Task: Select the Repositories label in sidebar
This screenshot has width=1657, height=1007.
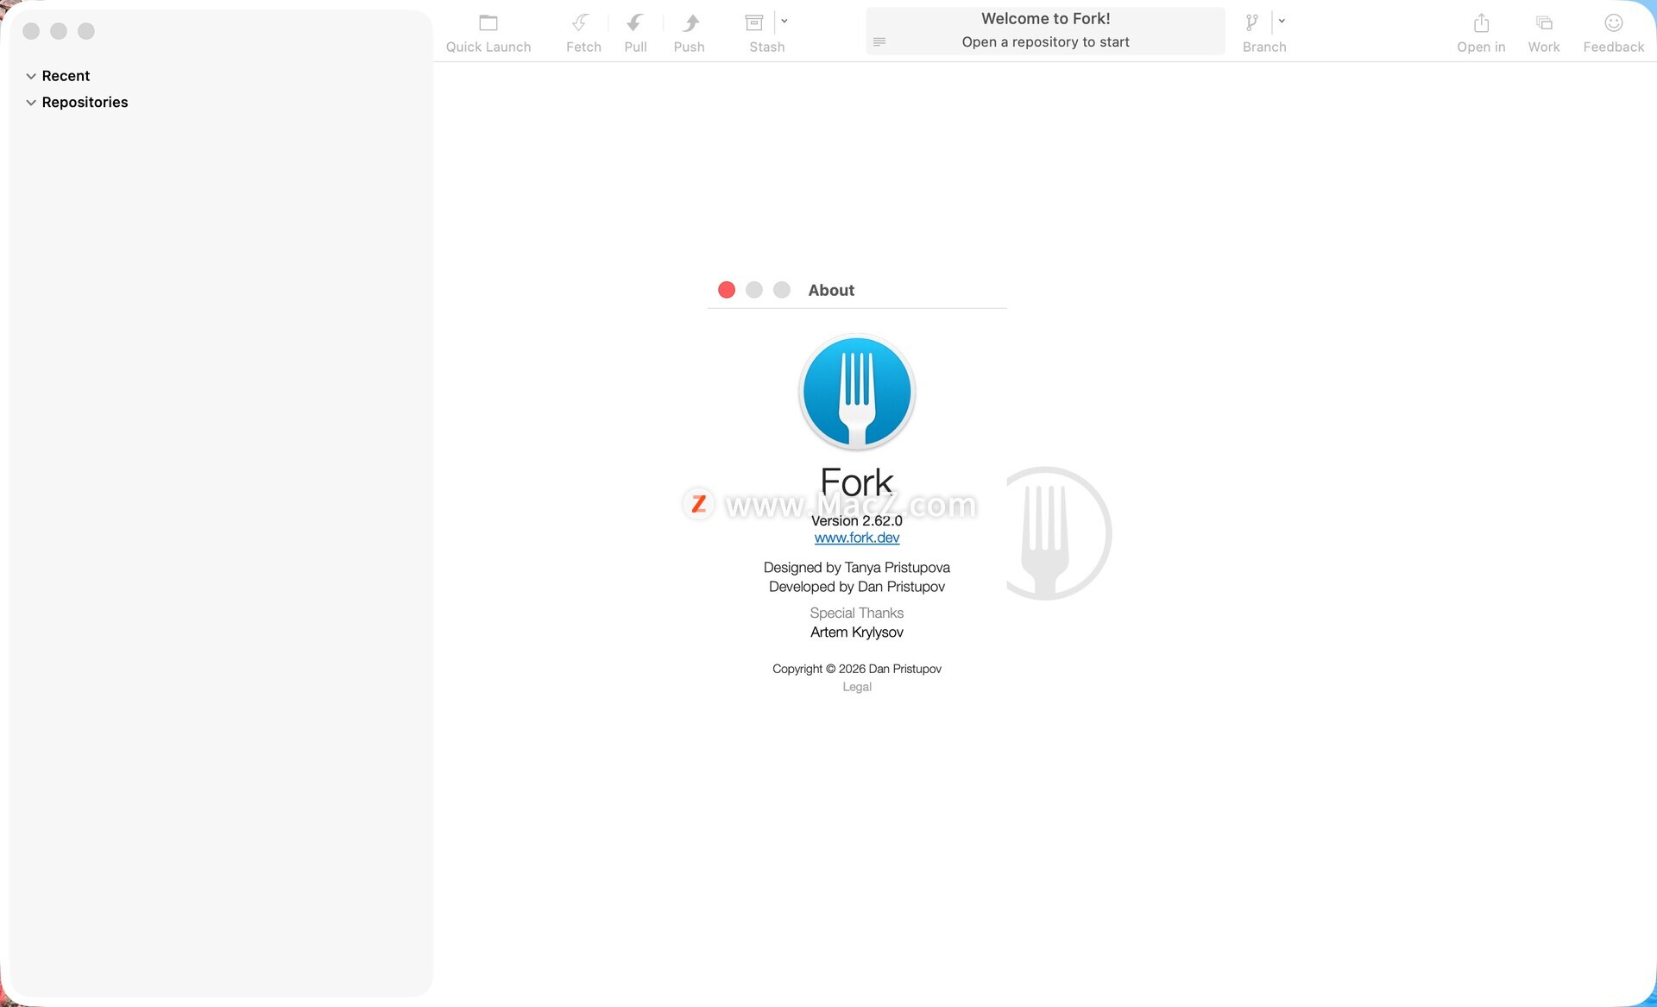Action: (85, 103)
